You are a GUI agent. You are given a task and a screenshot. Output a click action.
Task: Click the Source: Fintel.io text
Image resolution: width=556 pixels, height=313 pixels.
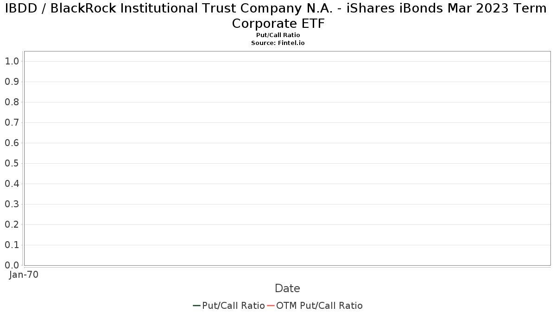[278, 43]
